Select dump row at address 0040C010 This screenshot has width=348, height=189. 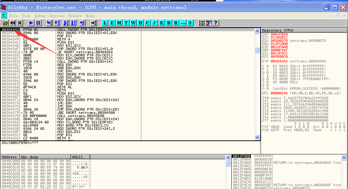click(x=45, y=167)
